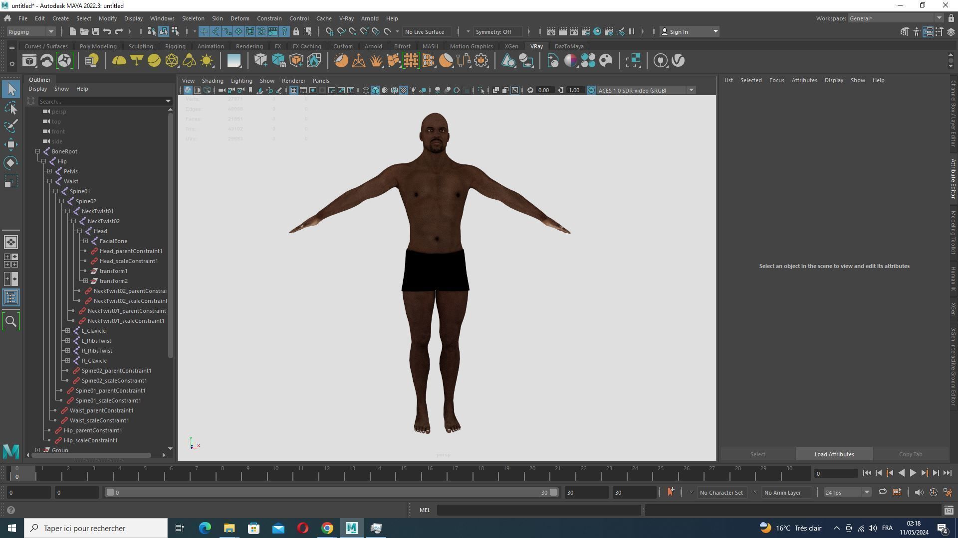Screen dimensions: 958x538
Task: Click the V-Ray sun light shelf icon
Action: (207, 61)
